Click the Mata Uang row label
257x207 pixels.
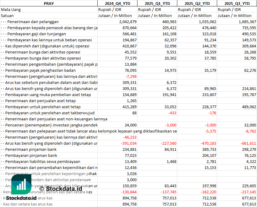[x=11, y=10]
